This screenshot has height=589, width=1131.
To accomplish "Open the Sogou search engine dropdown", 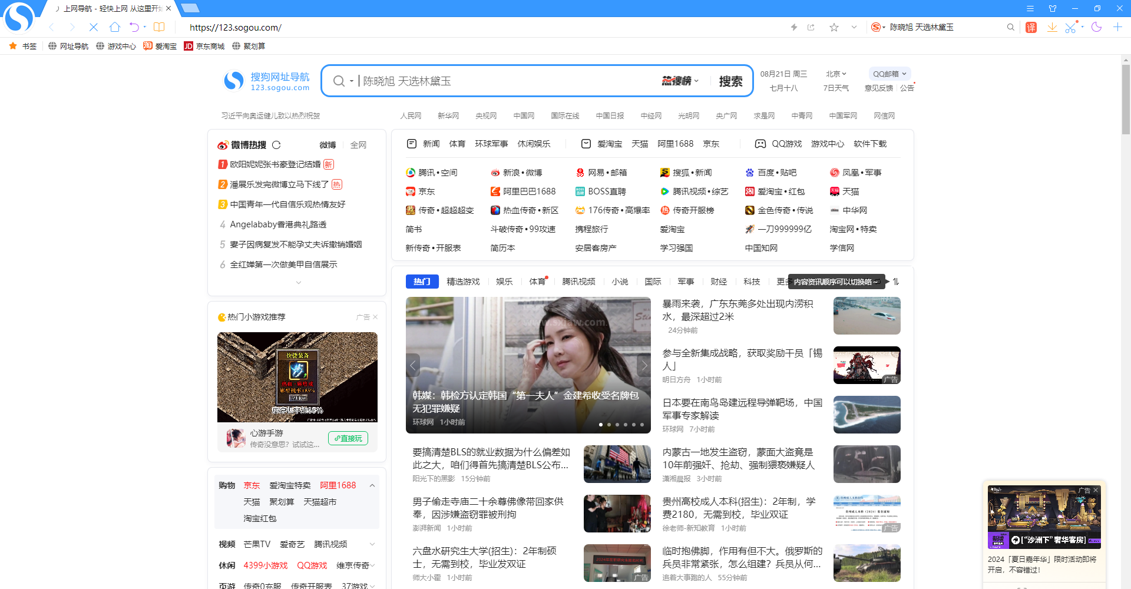I will pos(878,27).
